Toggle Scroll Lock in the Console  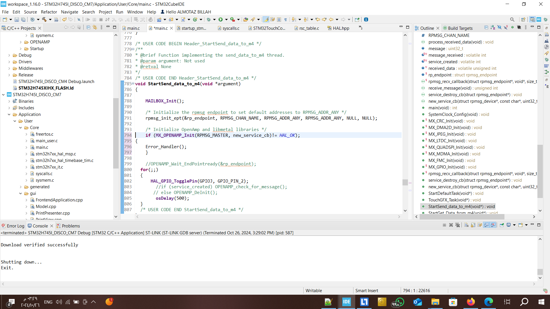(473, 225)
